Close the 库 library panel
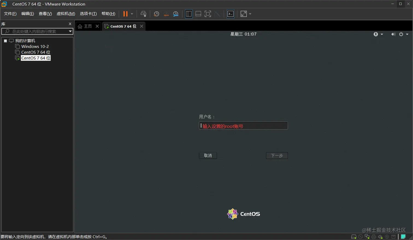 70,24
